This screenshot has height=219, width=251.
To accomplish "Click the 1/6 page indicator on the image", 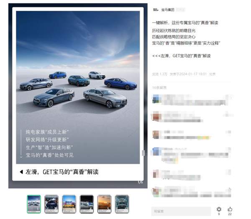I will (140, 182).
